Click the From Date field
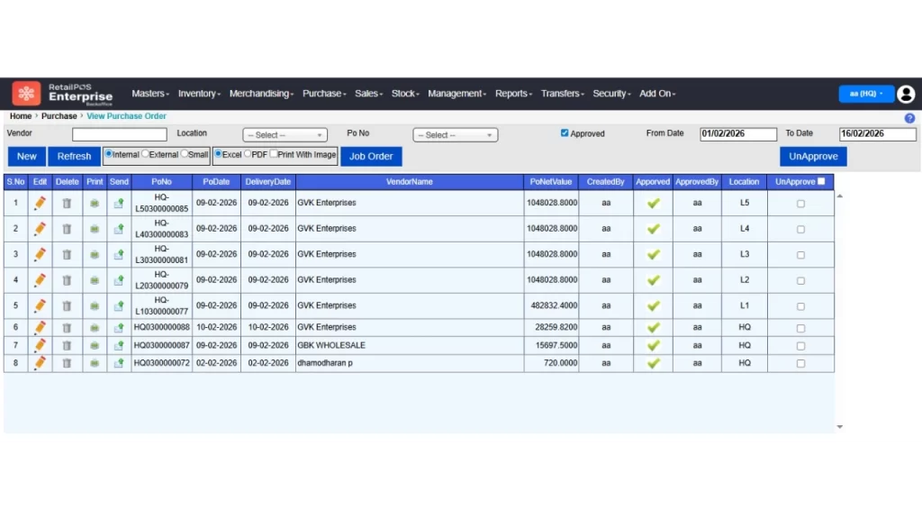 tap(738, 134)
